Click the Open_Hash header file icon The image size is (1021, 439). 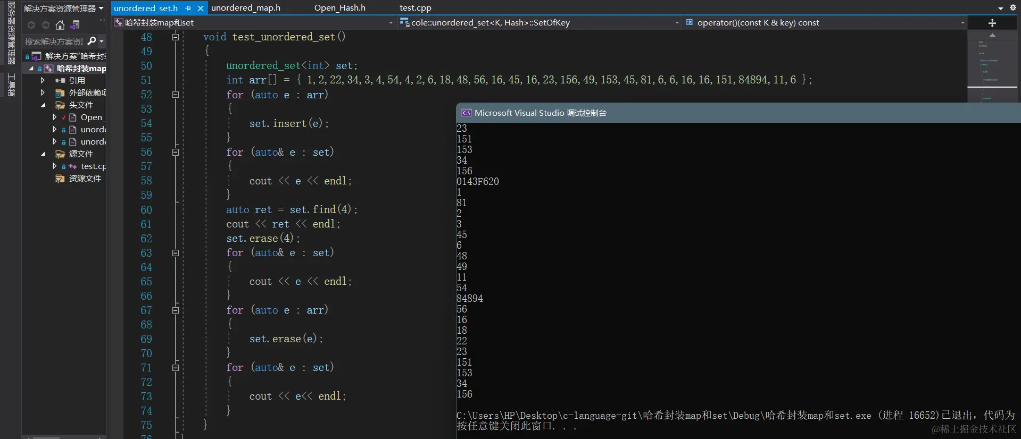click(73, 117)
